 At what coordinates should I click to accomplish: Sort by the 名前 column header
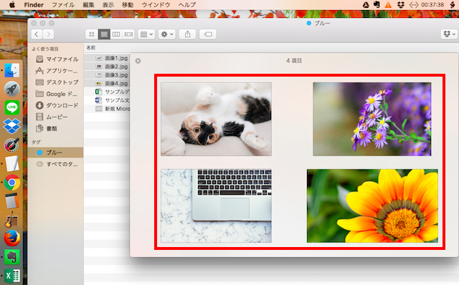[91, 47]
